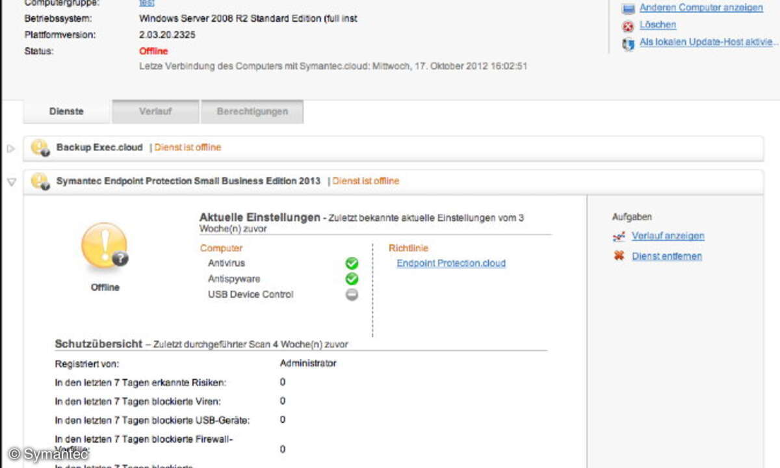Click the Verlauf anzeigen task link
Viewport: 780px width, 468px height.
point(668,236)
